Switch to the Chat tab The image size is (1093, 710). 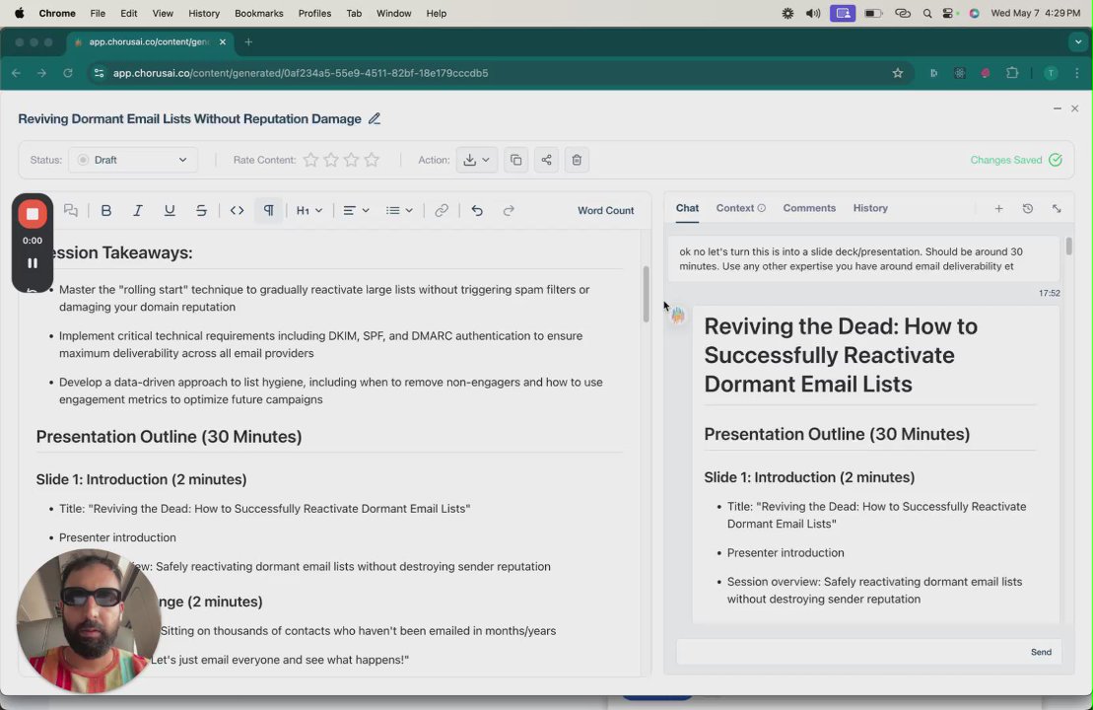point(687,208)
